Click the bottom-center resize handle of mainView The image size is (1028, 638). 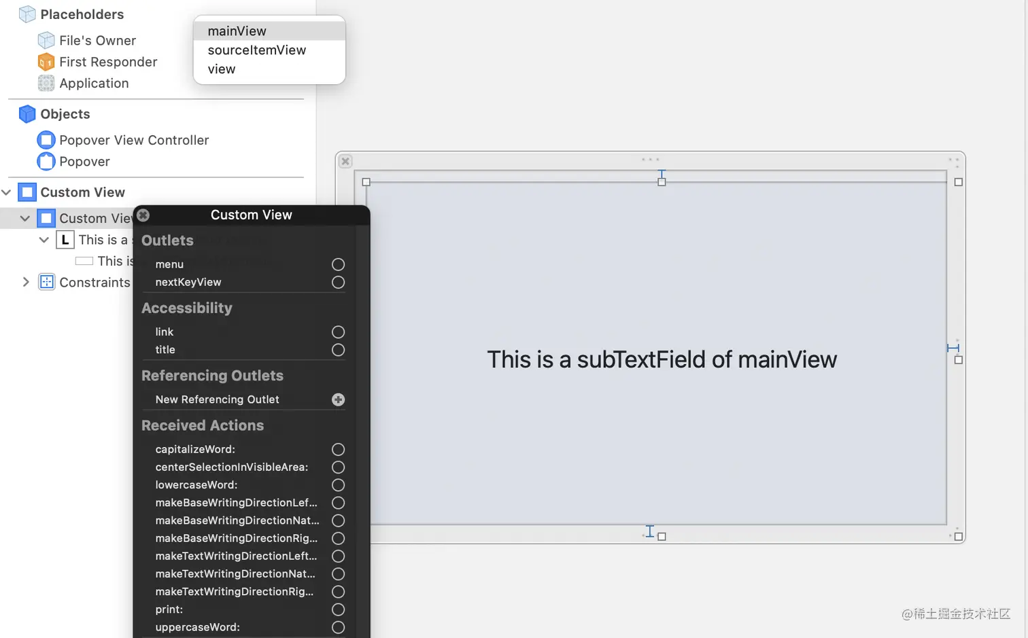pos(662,536)
